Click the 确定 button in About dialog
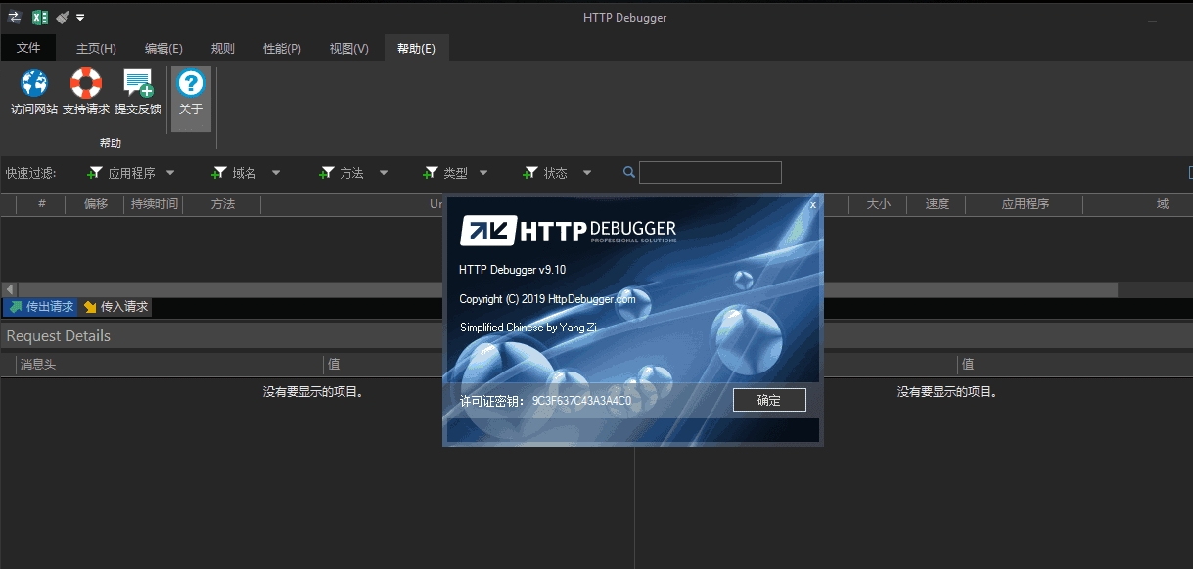This screenshot has height=569, width=1193. [x=769, y=400]
